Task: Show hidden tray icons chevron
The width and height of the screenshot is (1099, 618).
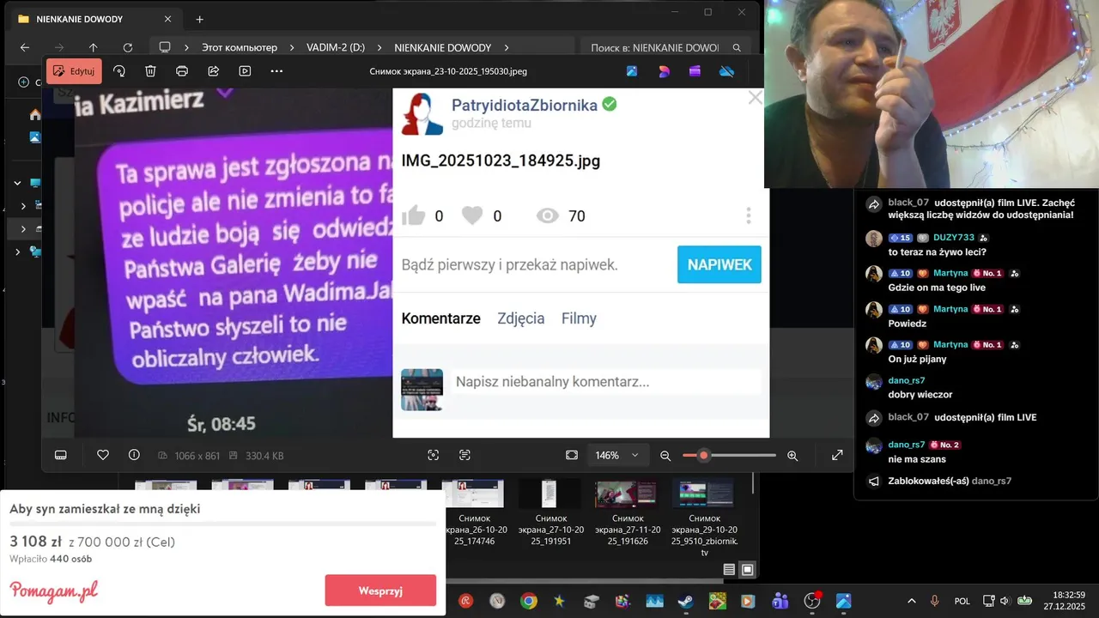Action: tap(912, 601)
